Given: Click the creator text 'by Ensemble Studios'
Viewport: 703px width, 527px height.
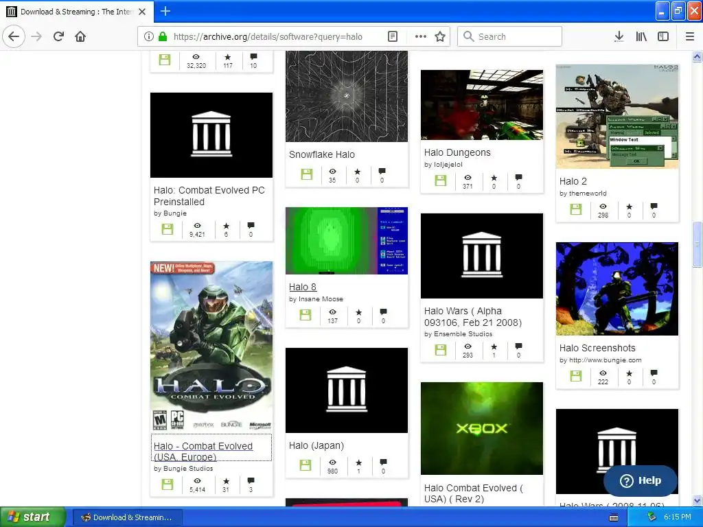Looking at the screenshot, I should (458, 334).
